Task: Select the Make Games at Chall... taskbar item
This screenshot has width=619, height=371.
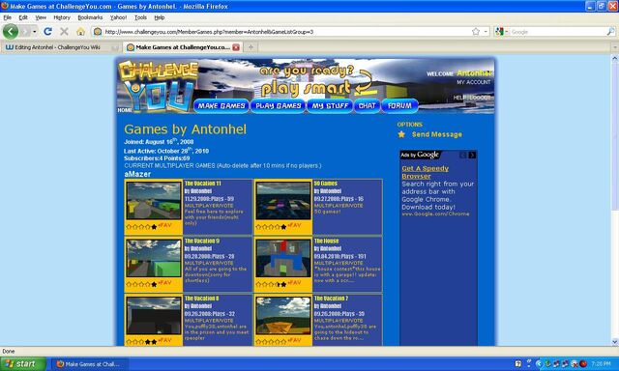Action: click(90, 364)
